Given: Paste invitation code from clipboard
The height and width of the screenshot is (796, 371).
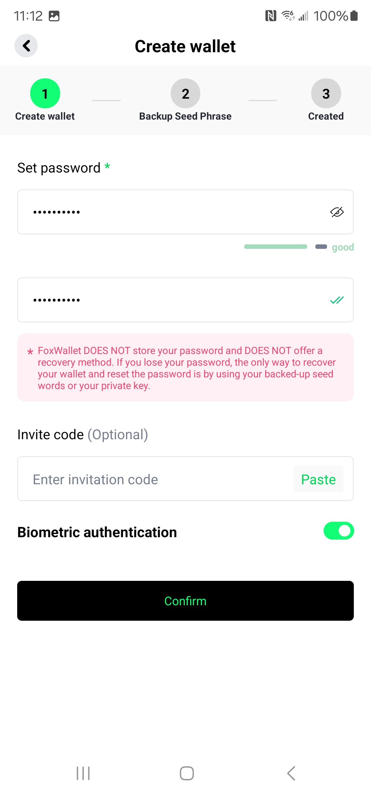Looking at the screenshot, I should click(x=318, y=479).
